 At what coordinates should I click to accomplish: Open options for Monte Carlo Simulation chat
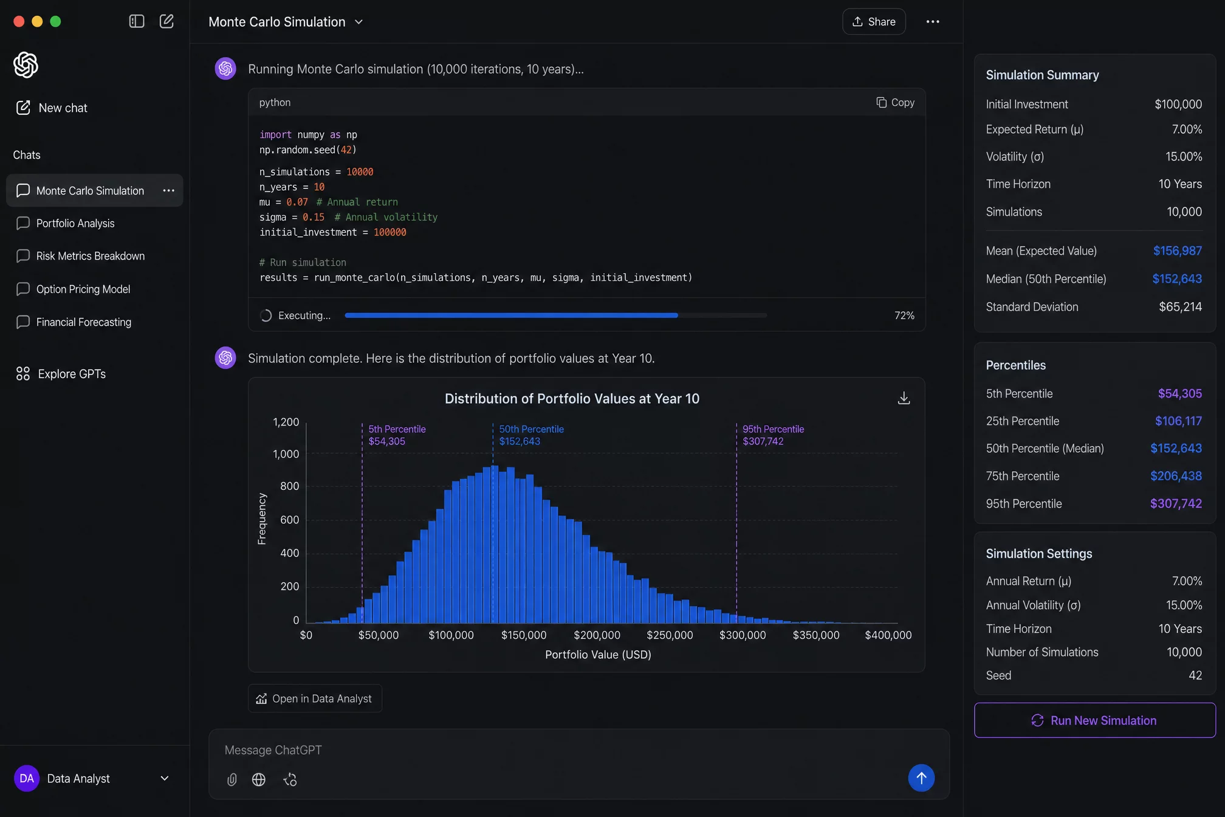click(x=169, y=190)
